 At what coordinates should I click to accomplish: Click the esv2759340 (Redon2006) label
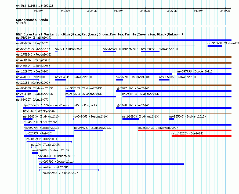pos(34,54)
